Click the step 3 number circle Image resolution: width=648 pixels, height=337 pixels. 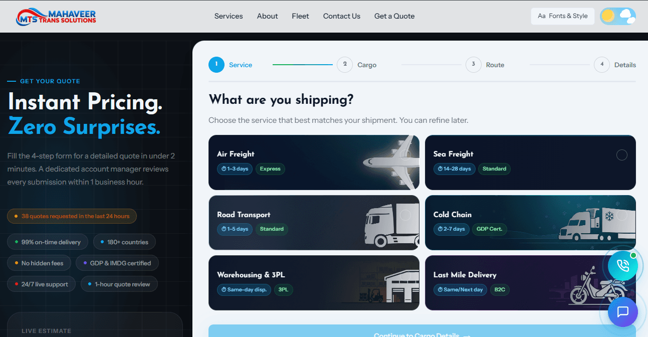point(474,65)
